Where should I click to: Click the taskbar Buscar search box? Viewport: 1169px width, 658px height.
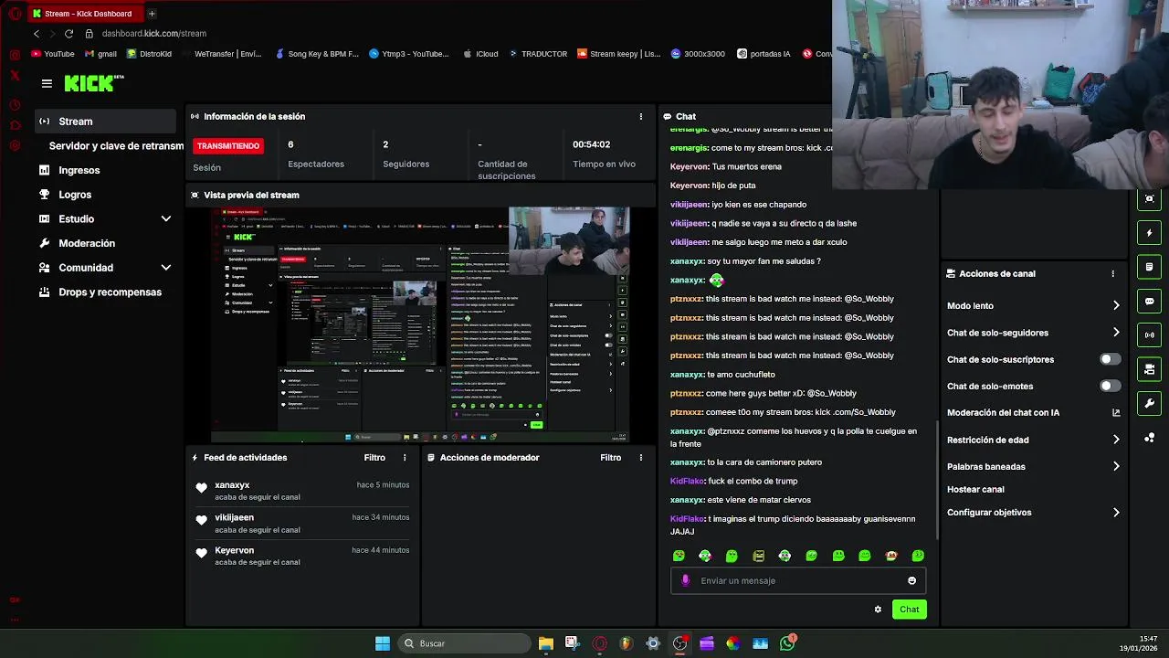click(x=462, y=643)
